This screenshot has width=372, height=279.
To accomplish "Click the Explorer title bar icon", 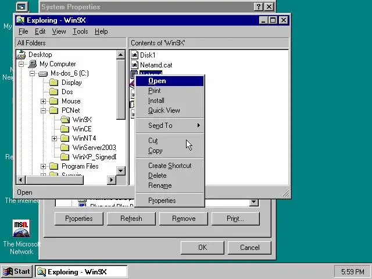I will click(21, 20).
